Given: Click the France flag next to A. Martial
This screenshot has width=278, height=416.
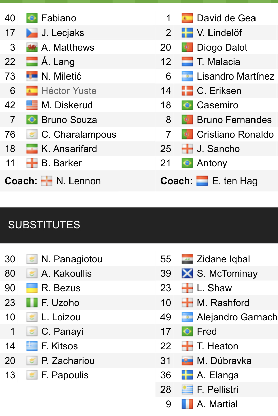Looking at the screenshot, I should (x=187, y=404).
